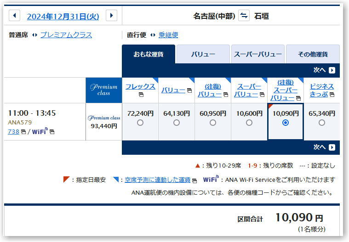Click popup icon beside バリュー header
Viewport: 349px width, 242px height.
click(189, 90)
